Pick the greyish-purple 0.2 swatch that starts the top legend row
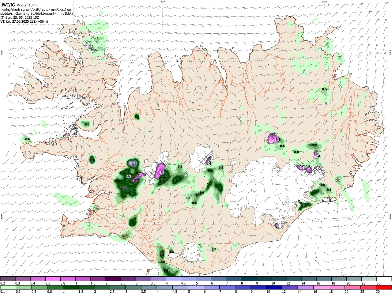Screen dimensions: 392x294 [x=8, y=279]
